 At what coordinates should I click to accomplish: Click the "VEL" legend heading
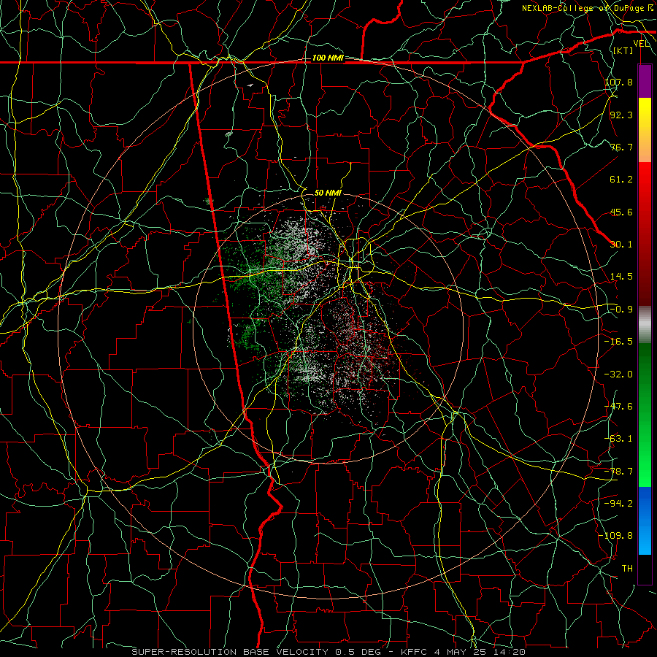pos(641,44)
